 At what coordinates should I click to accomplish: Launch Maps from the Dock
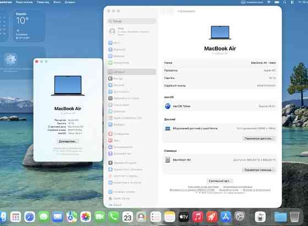(71, 217)
